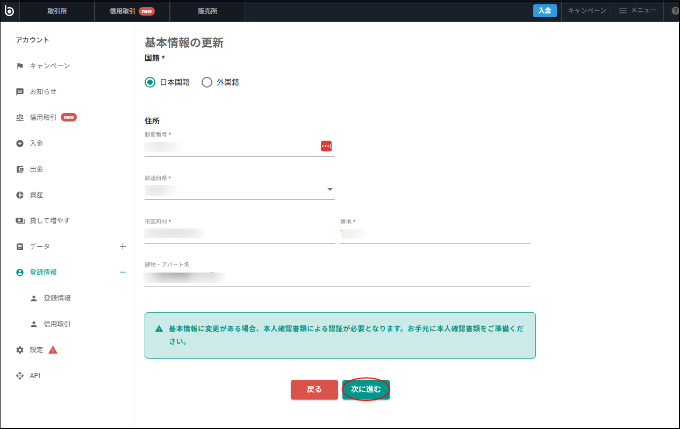Select the 外国籍 radio button
Image resolution: width=680 pixels, height=429 pixels.
206,82
